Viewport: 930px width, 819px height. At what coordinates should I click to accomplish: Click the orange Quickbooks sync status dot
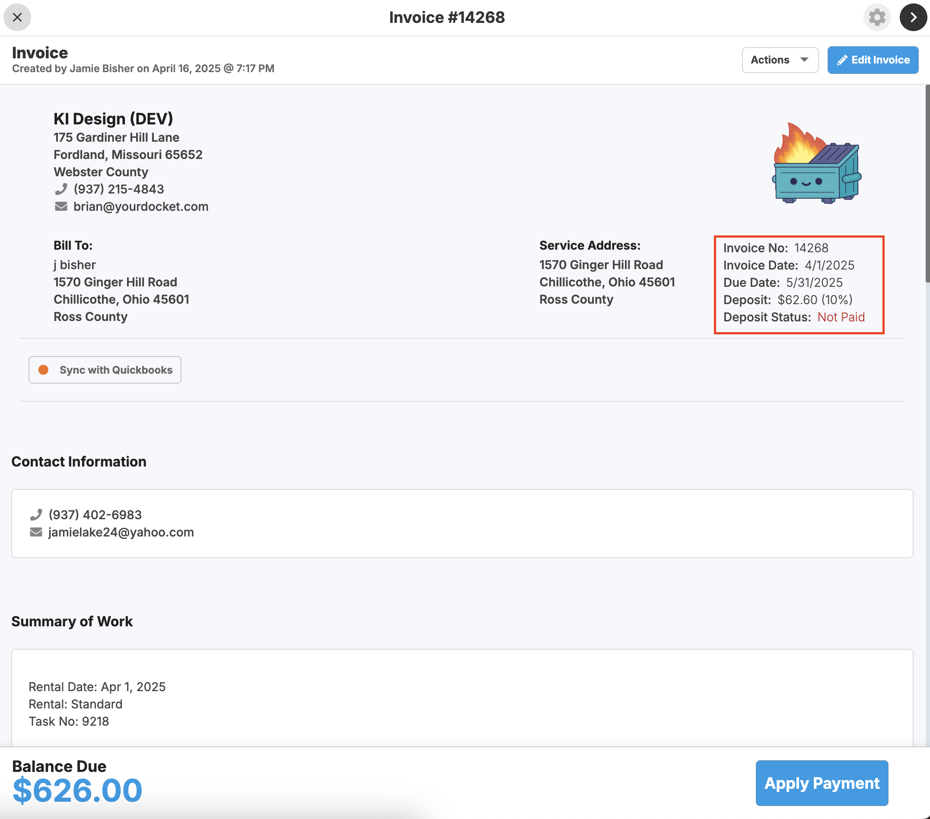click(43, 370)
